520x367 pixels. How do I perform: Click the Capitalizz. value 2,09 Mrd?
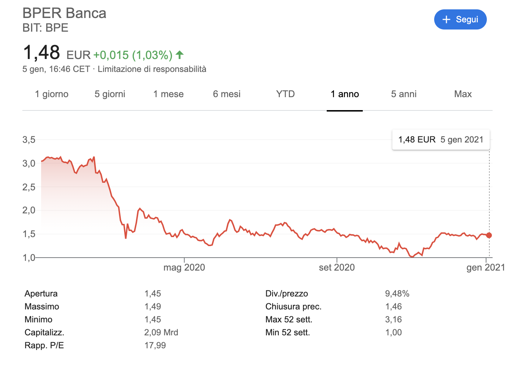tap(161, 332)
